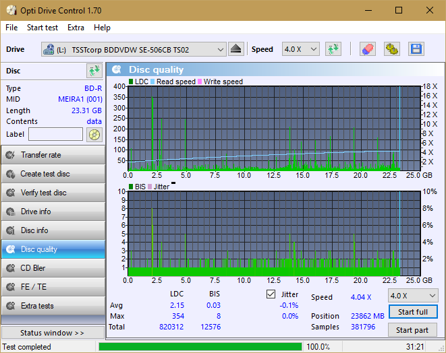This screenshot has height=353, width=446.
Task: Click the LDC max value 354
Action: coord(178,316)
